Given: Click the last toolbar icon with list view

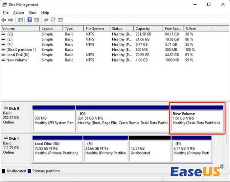Looking at the screenshot, I should 60,20.
